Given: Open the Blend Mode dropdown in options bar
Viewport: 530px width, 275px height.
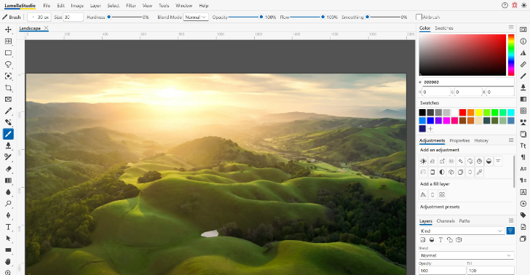Looking at the screenshot, I should pos(195,17).
